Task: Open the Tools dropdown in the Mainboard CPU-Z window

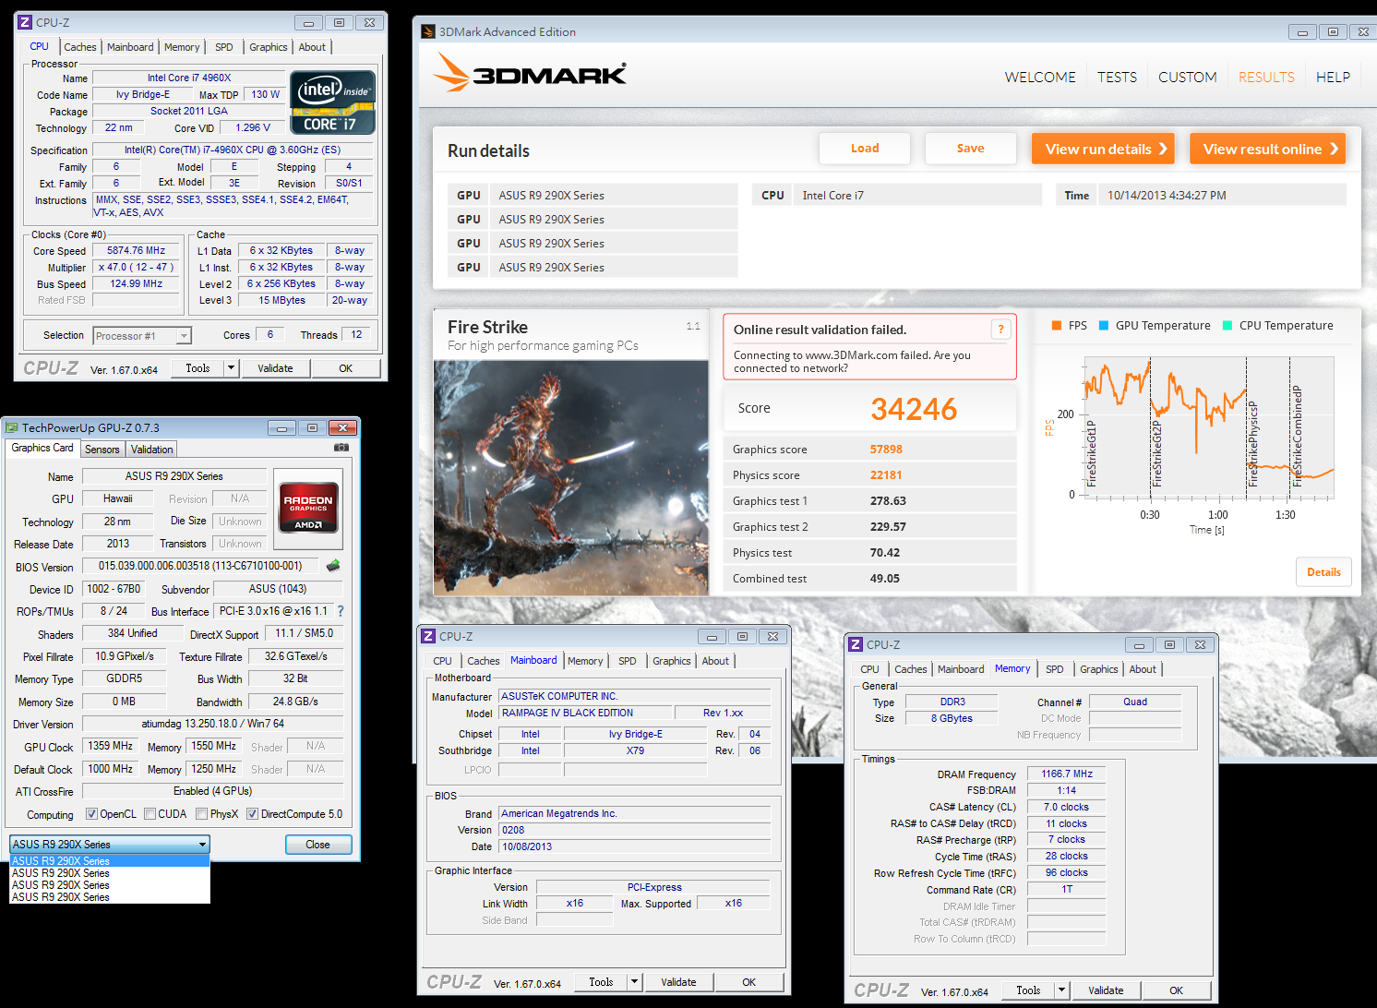Action: click(x=634, y=981)
